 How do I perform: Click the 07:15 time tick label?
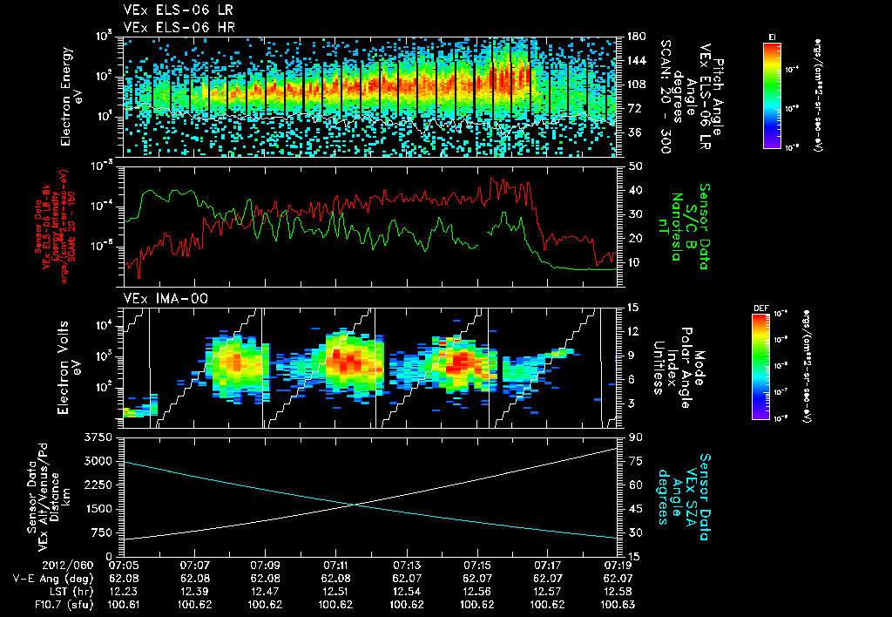[x=476, y=566]
